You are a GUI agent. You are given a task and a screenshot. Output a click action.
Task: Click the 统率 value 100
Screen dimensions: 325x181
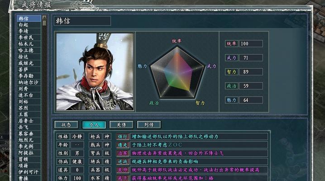point(251,43)
